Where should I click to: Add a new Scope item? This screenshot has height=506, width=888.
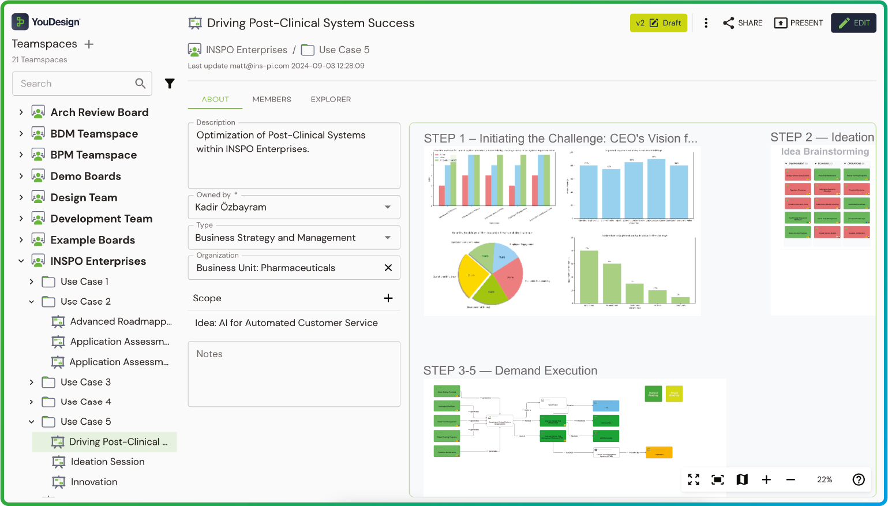(388, 298)
